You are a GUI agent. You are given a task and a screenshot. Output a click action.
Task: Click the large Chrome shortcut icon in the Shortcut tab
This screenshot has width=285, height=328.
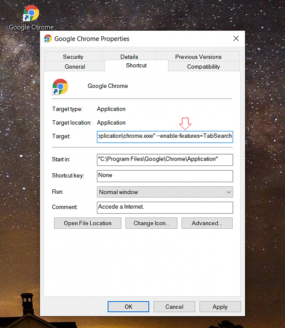pos(60,87)
